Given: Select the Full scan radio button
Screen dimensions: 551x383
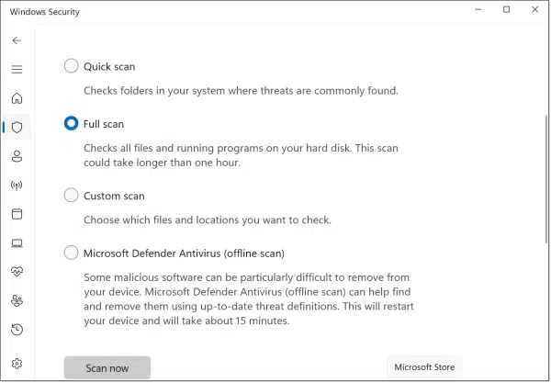Looking at the screenshot, I should pyautogui.click(x=71, y=123).
